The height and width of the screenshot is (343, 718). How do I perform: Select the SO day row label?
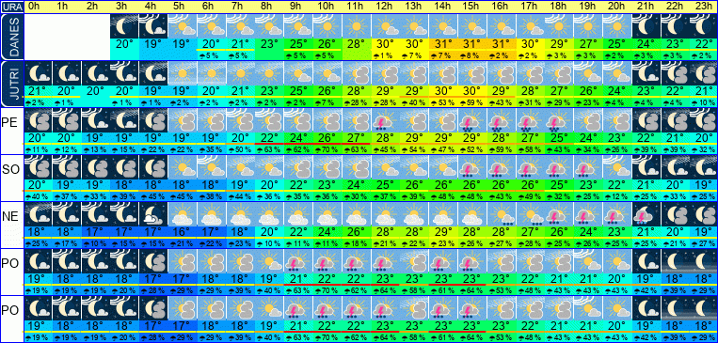click(x=11, y=170)
